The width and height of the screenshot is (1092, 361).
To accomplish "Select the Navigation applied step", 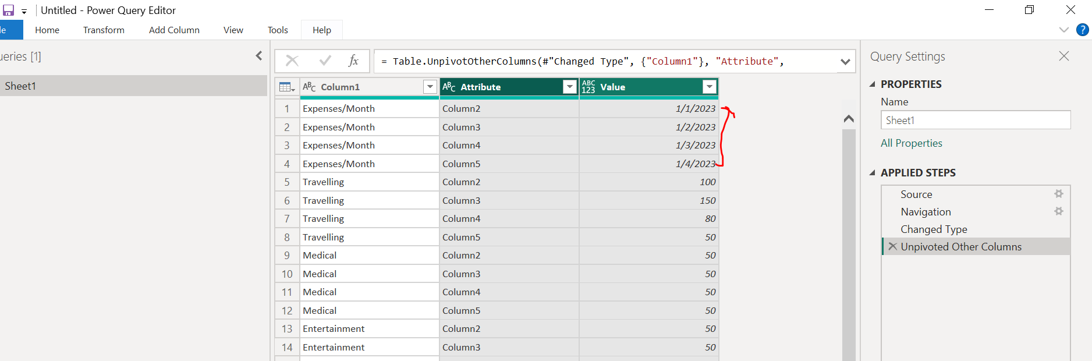I will point(926,212).
